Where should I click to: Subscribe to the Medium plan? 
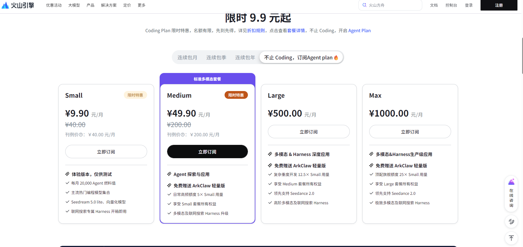pos(207,152)
